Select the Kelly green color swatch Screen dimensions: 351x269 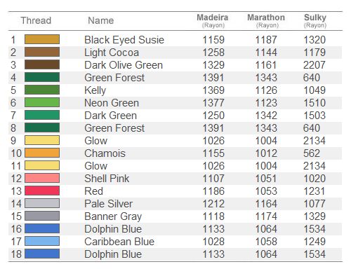(x=42, y=90)
